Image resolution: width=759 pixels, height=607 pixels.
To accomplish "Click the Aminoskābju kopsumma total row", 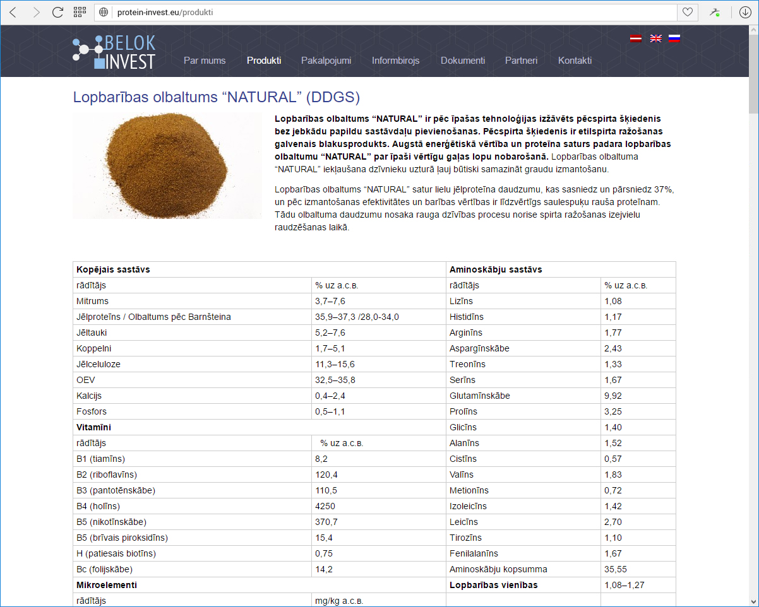I will click(561, 569).
